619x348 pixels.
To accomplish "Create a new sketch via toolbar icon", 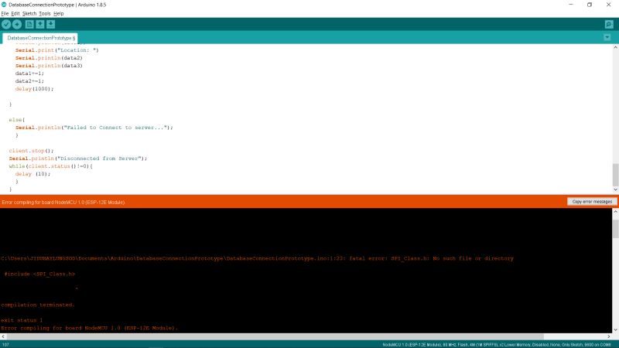I will click(x=29, y=25).
